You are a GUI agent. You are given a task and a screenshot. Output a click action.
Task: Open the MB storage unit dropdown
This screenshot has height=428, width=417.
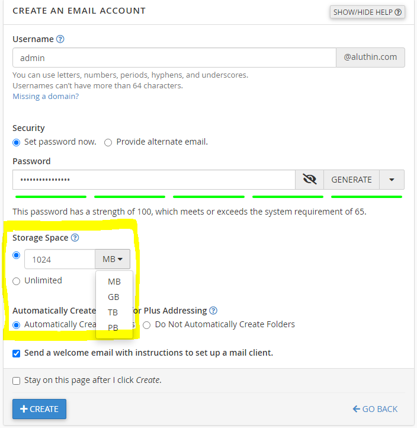pyautogui.click(x=113, y=259)
